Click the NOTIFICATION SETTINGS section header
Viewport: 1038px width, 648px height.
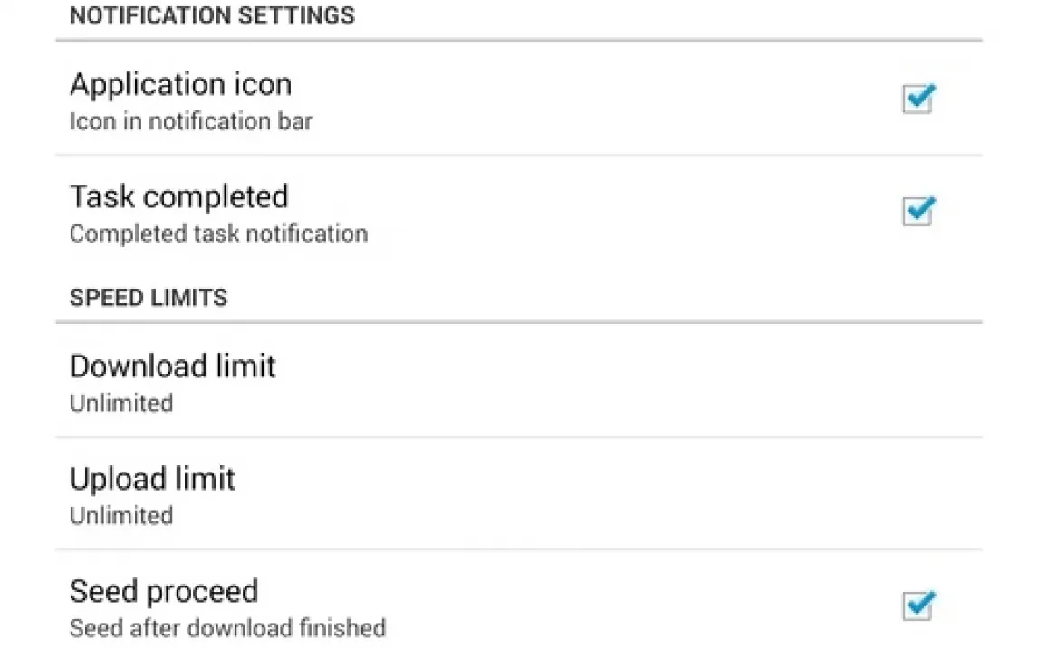(212, 15)
